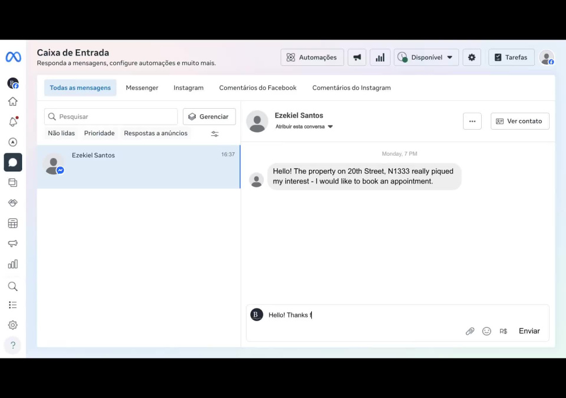
Task: Click the 16:37 time on conversation row
Action: coord(228,155)
